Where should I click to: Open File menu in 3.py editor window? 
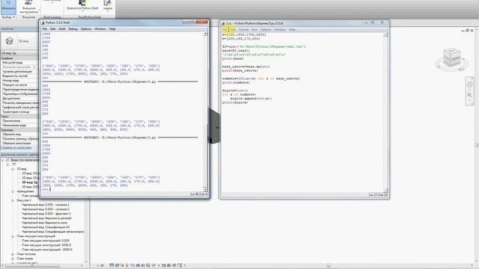click(225, 30)
